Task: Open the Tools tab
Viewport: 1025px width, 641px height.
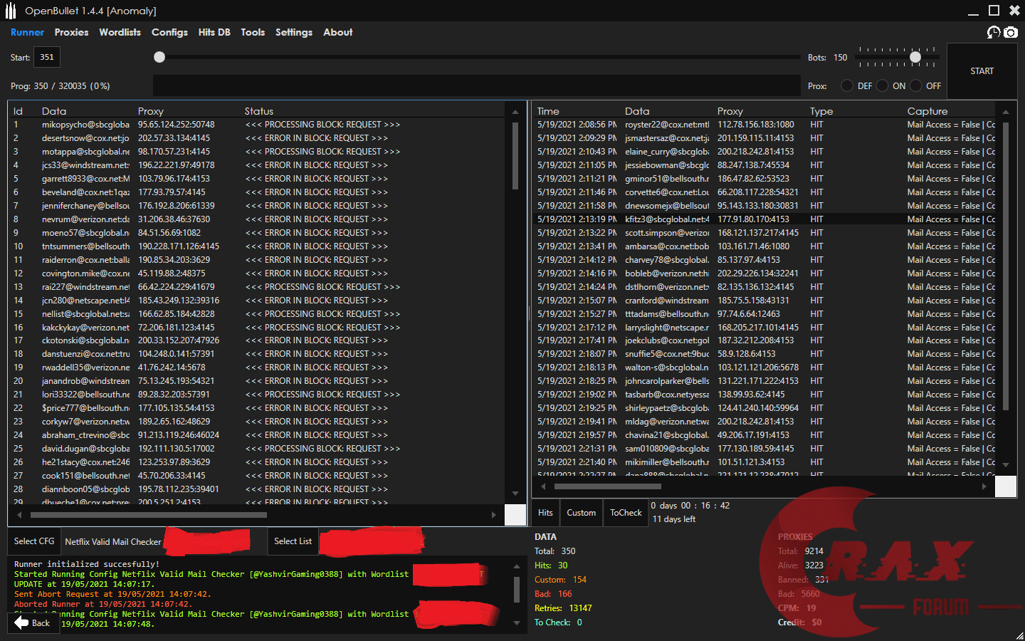Action: (252, 32)
